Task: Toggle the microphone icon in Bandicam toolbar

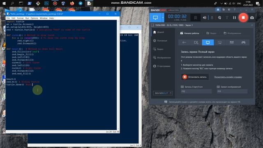Action: tap(212, 18)
